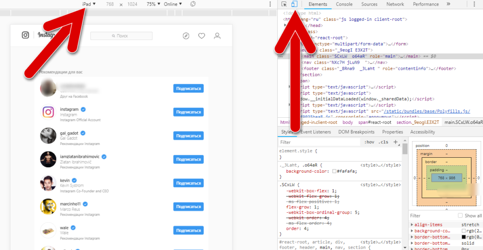Toggle :hov element state panel

[x=369, y=142]
